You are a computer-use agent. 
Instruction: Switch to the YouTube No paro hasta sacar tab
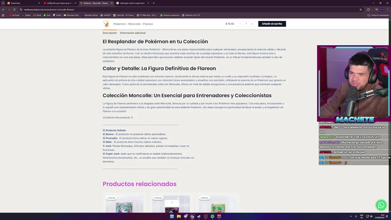[x=60, y=3]
